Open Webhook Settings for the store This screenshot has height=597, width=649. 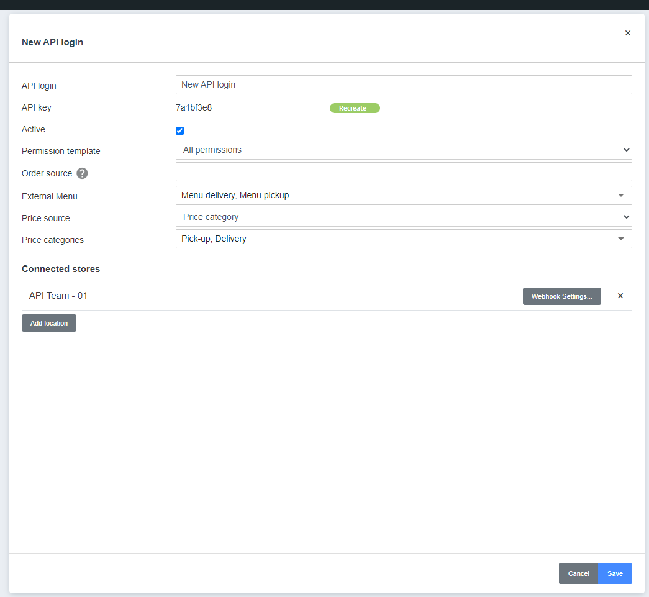(561, 296)
